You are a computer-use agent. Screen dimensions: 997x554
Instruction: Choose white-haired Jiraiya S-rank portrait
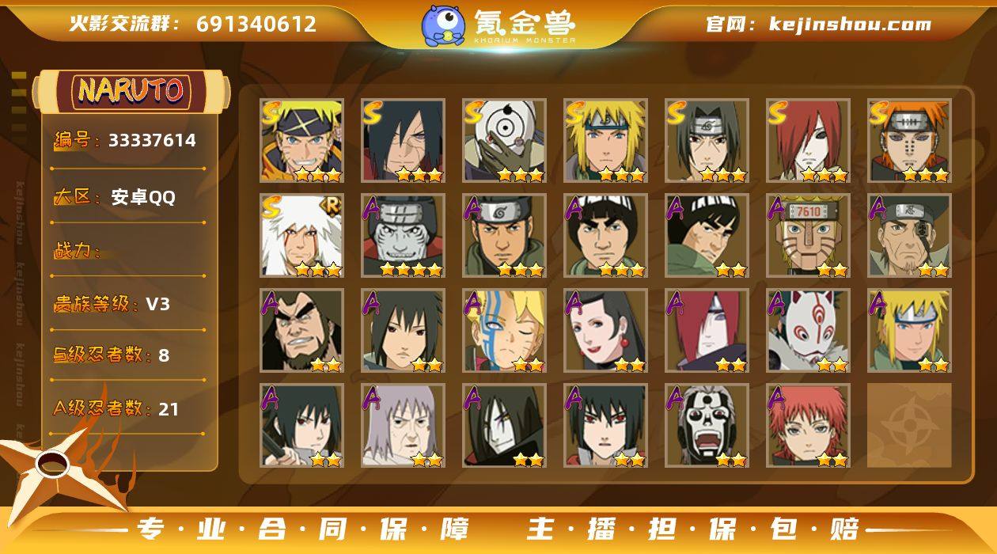(x=301, y=236)
